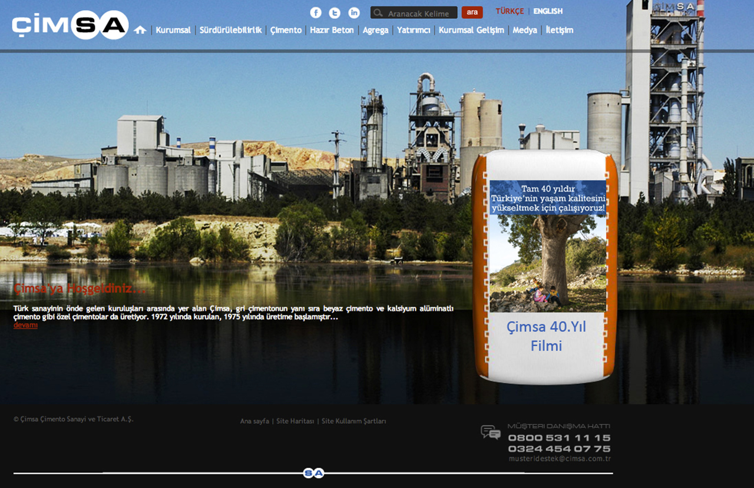
Task: Click musteridestek@cimsa.com.tr email link
Action: tap(560, 459)
